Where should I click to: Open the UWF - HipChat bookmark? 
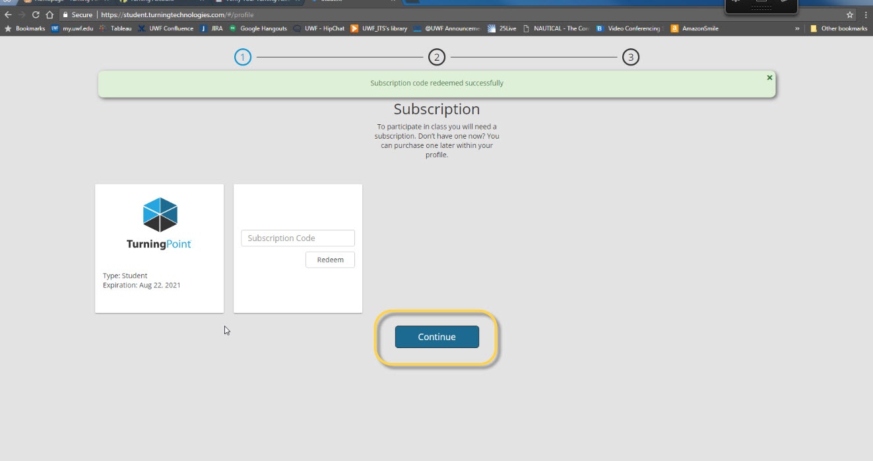point(319,28)
